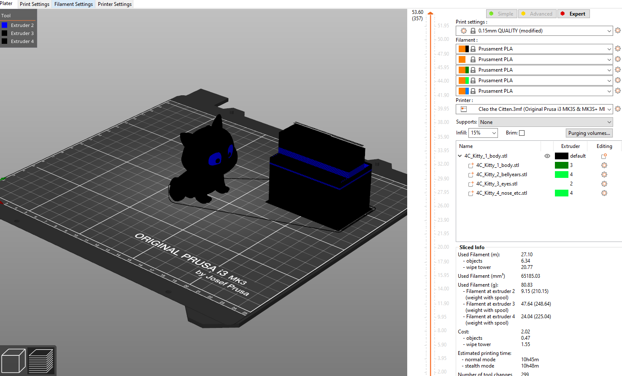Viewport: 622px width, 376px height.
Task: Open the Printer Settings tab
Action: point(115,4)
